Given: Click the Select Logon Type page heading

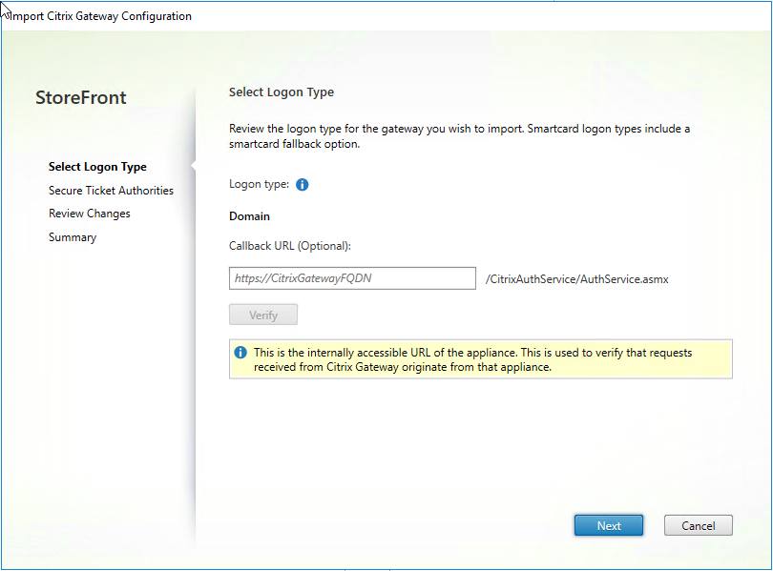Looking at the screenshot, I should click(x=281, y=92).
